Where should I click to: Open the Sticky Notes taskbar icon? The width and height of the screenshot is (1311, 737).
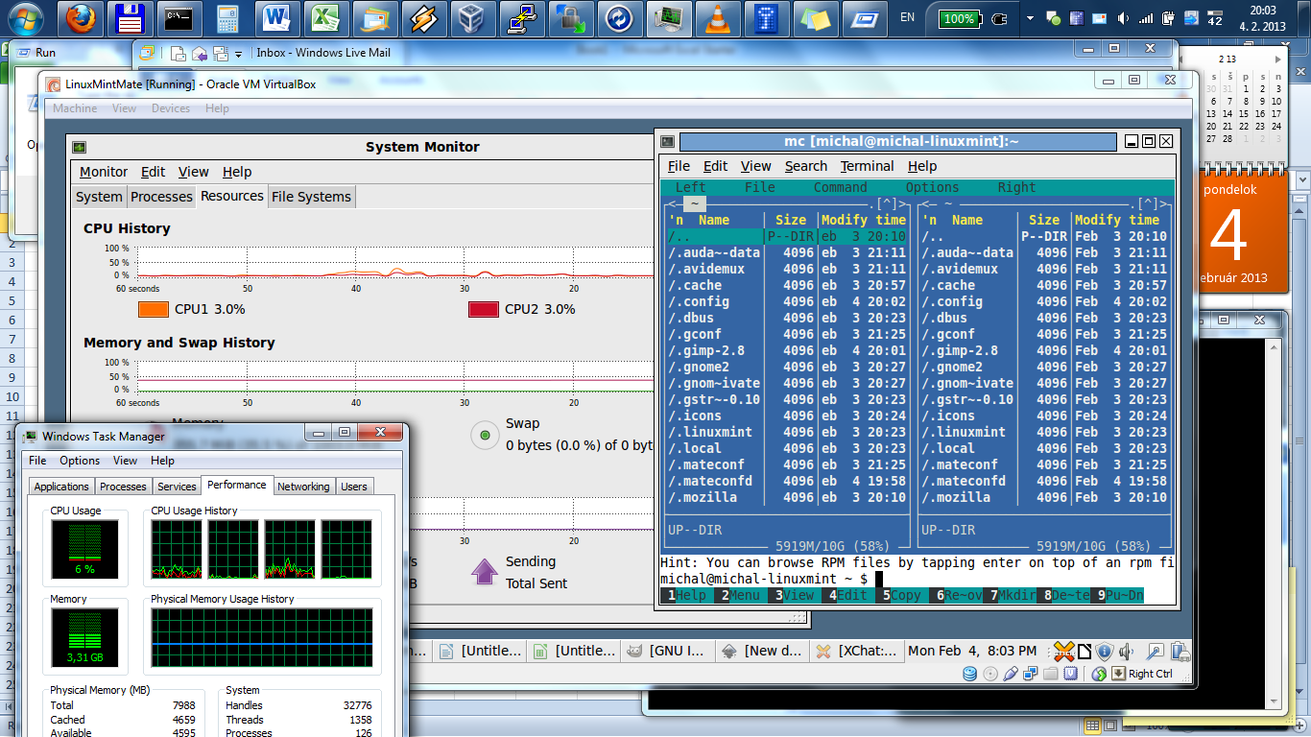(815, 18)
